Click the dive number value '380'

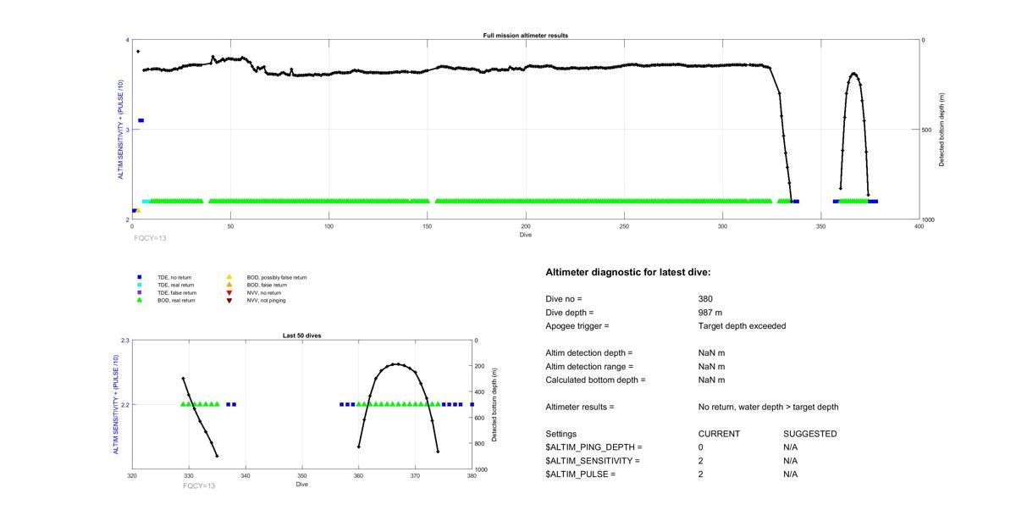pyautogui.click(x=705, y=299)
